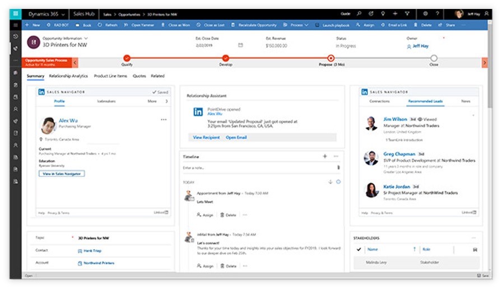Click the plus quick create icon in top bar
Viewport: 502px width, 289px height.
coord(395,14)
